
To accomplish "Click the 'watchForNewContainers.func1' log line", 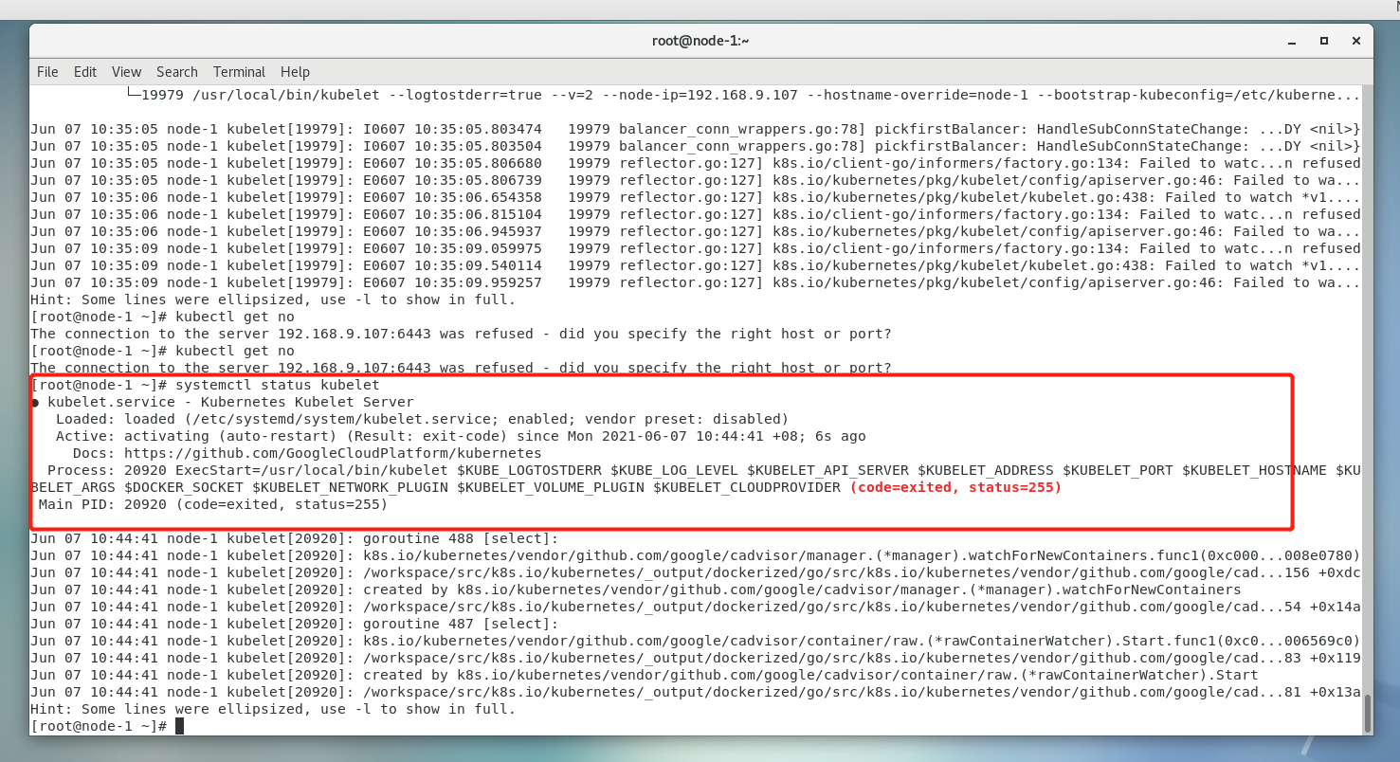I will [696, 555].
